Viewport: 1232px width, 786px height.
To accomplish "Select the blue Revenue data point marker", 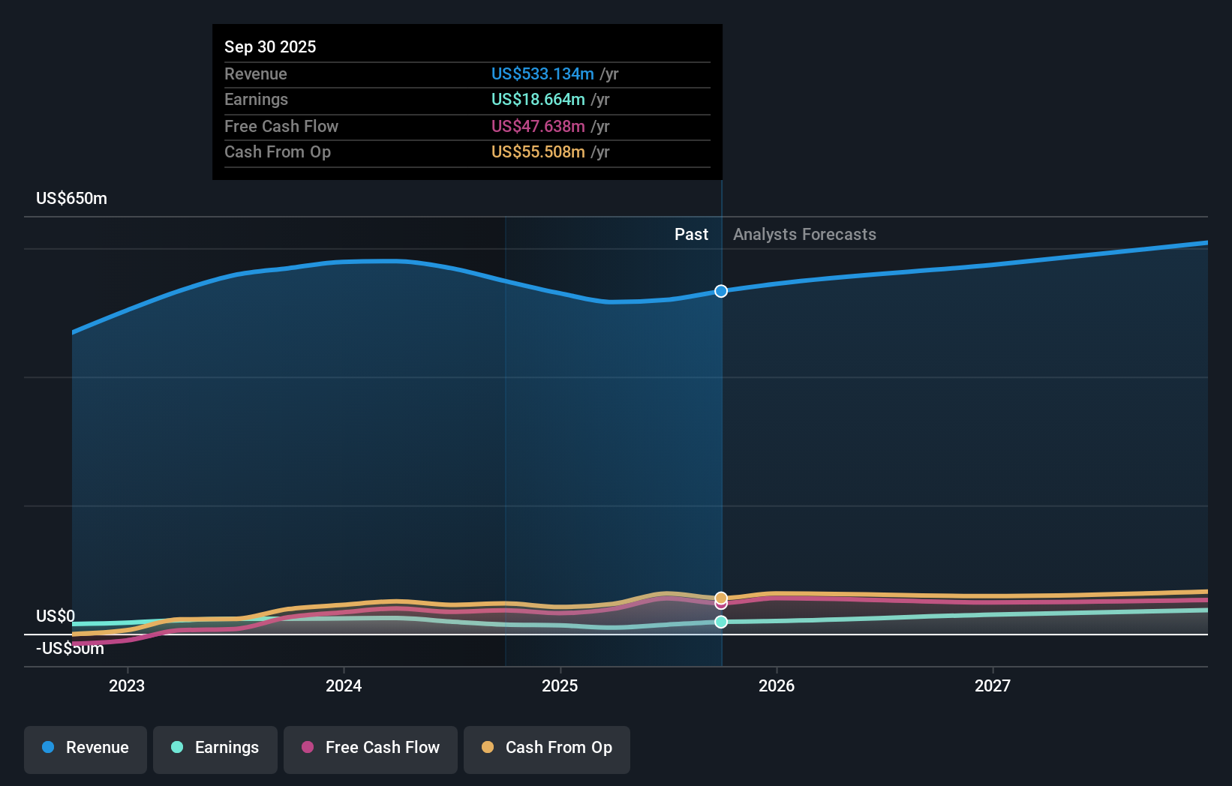I will [x=721, y=291].
